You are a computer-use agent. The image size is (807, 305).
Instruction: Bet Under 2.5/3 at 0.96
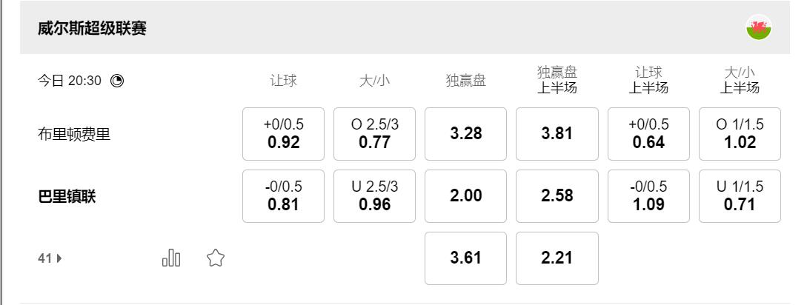(374, 196)
